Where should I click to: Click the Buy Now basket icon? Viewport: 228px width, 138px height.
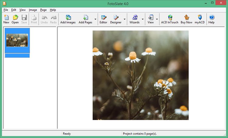coord(187,19)
